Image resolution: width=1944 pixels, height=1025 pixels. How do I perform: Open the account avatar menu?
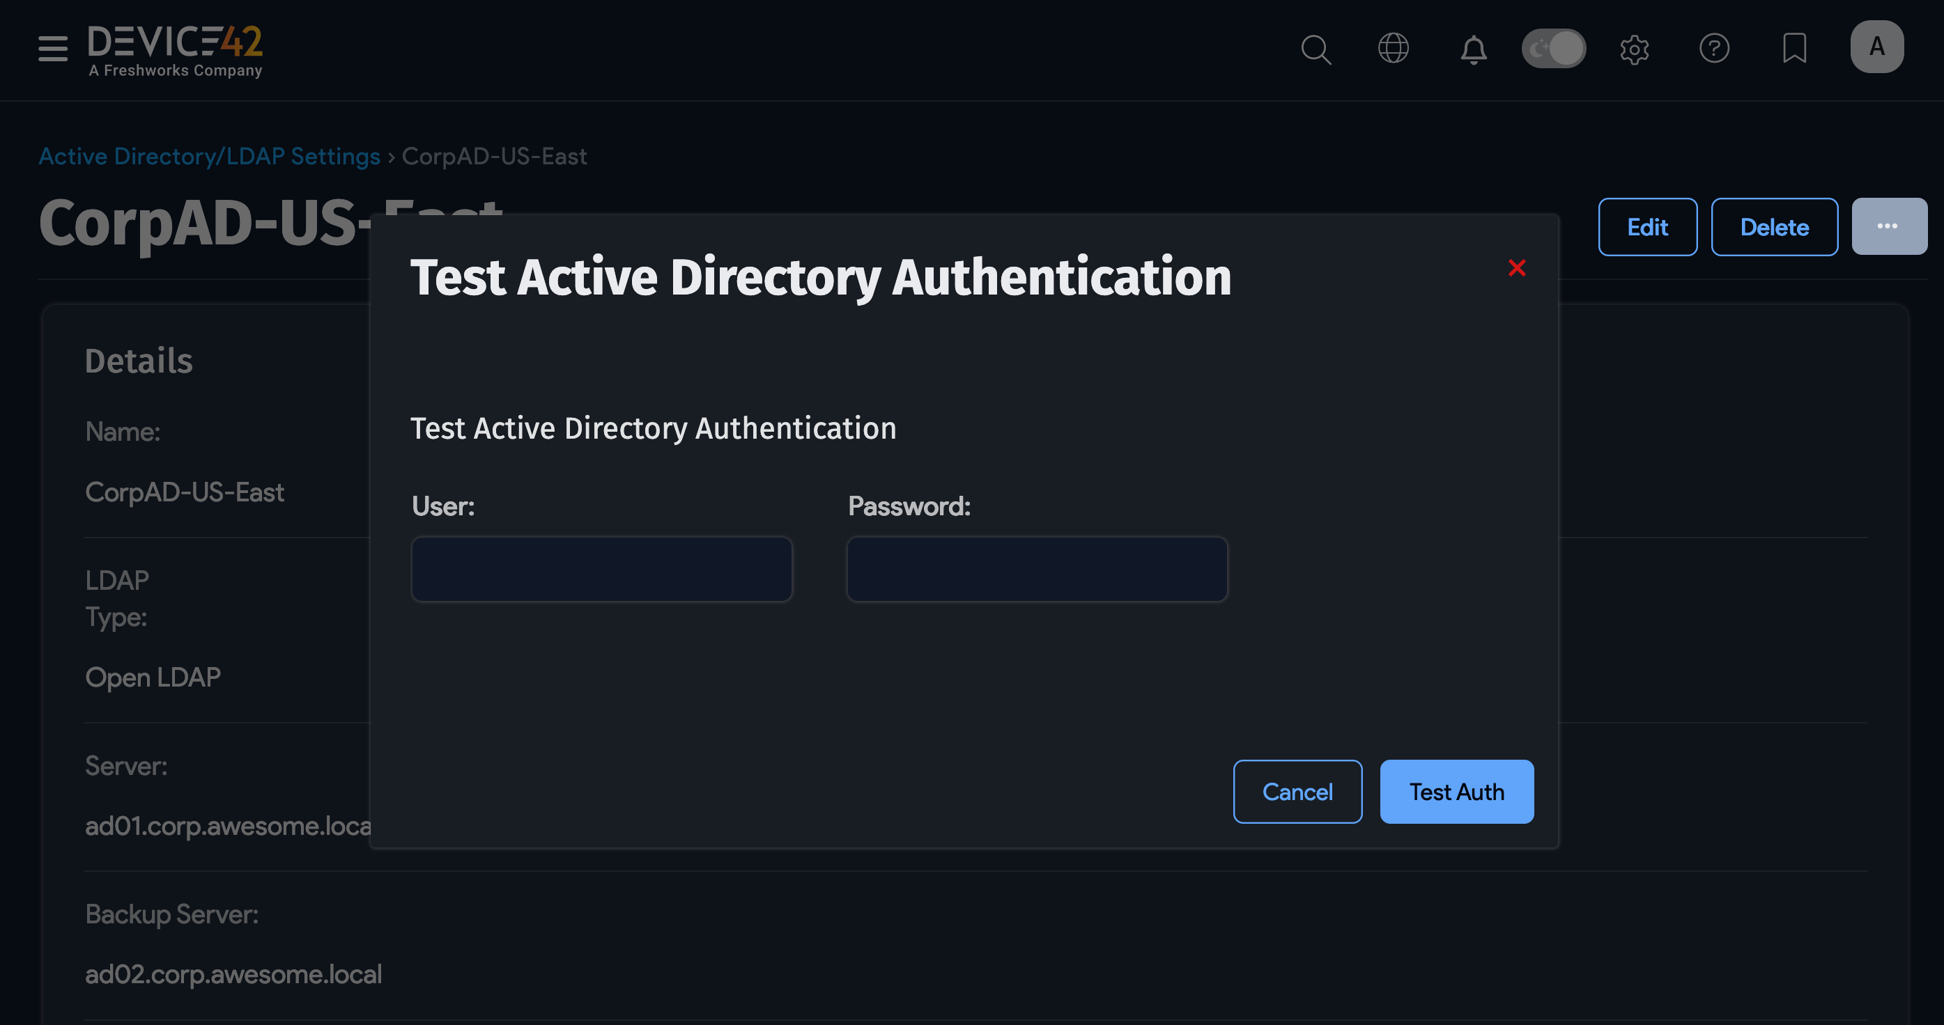[1877, 47]
